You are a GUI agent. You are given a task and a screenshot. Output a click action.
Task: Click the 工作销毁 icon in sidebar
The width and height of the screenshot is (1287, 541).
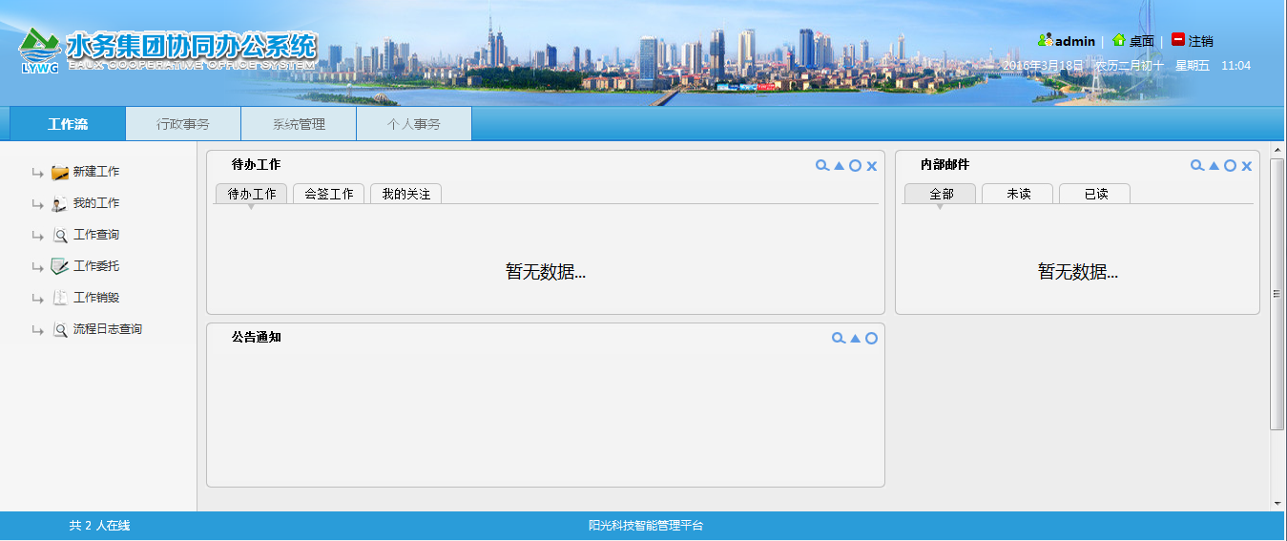click(60, 299)
